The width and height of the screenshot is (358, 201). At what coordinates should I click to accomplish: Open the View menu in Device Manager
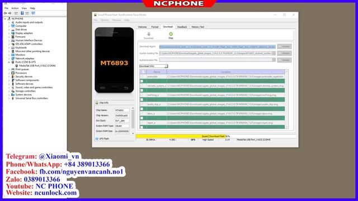[24, 8]
